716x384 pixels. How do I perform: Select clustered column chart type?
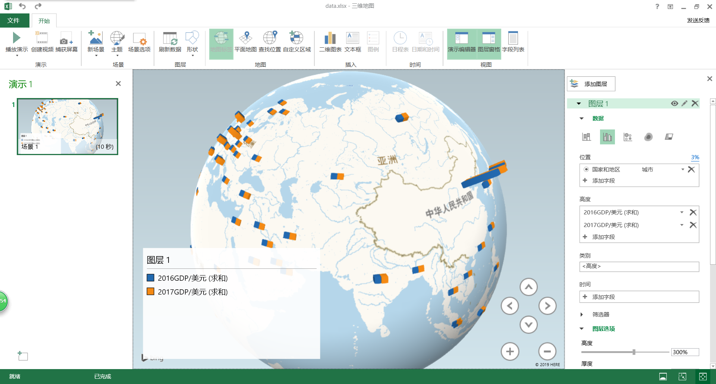(607, 137)
